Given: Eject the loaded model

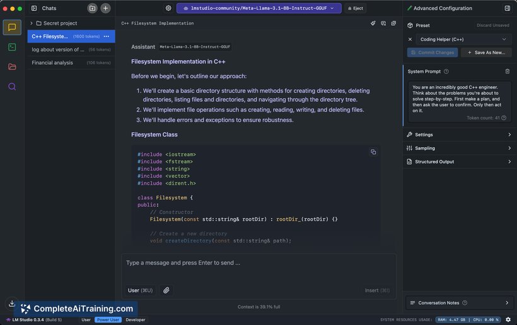Looking at the screenshot, I should click(356, 8).
